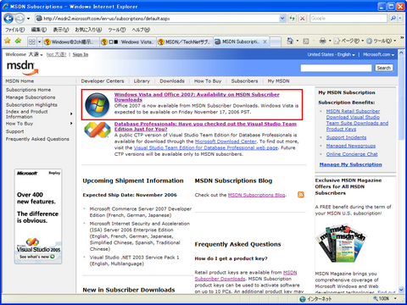This screenshot has width=407, height=305.
Task: Click the Home icon in command bar
Action: [x=290, y=41]
